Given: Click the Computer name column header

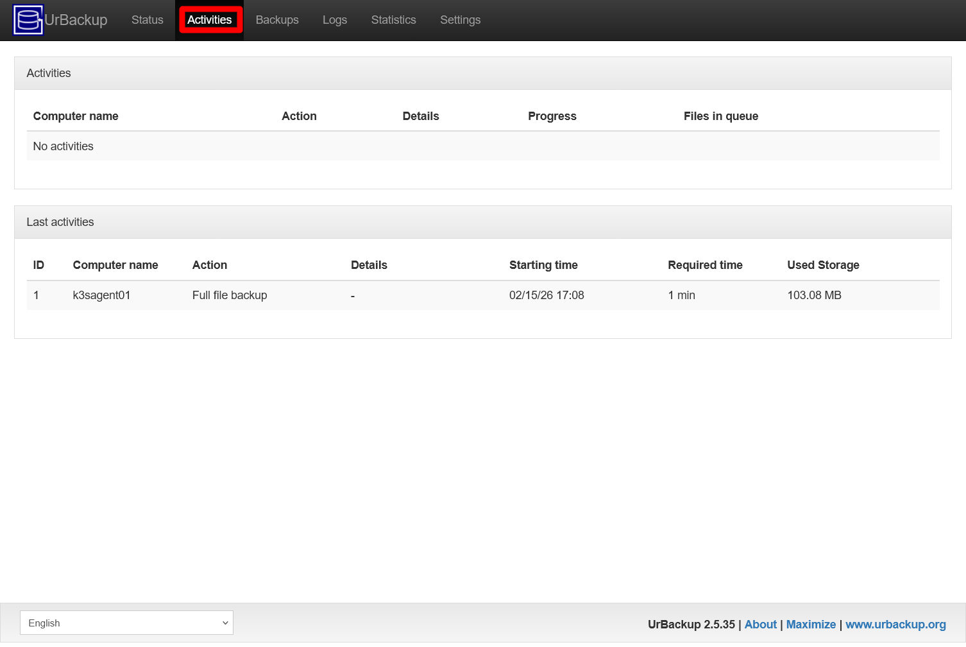Looking at the screenshot, I should click(x=115, y=264).
